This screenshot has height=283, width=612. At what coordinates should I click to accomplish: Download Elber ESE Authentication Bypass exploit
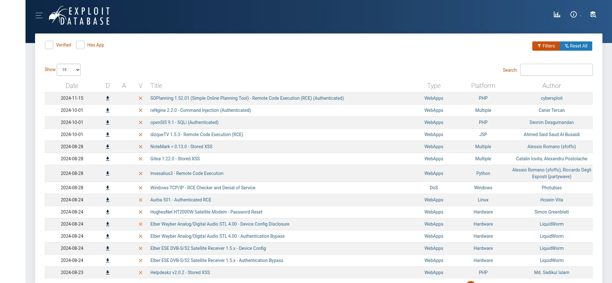point(108,261)
